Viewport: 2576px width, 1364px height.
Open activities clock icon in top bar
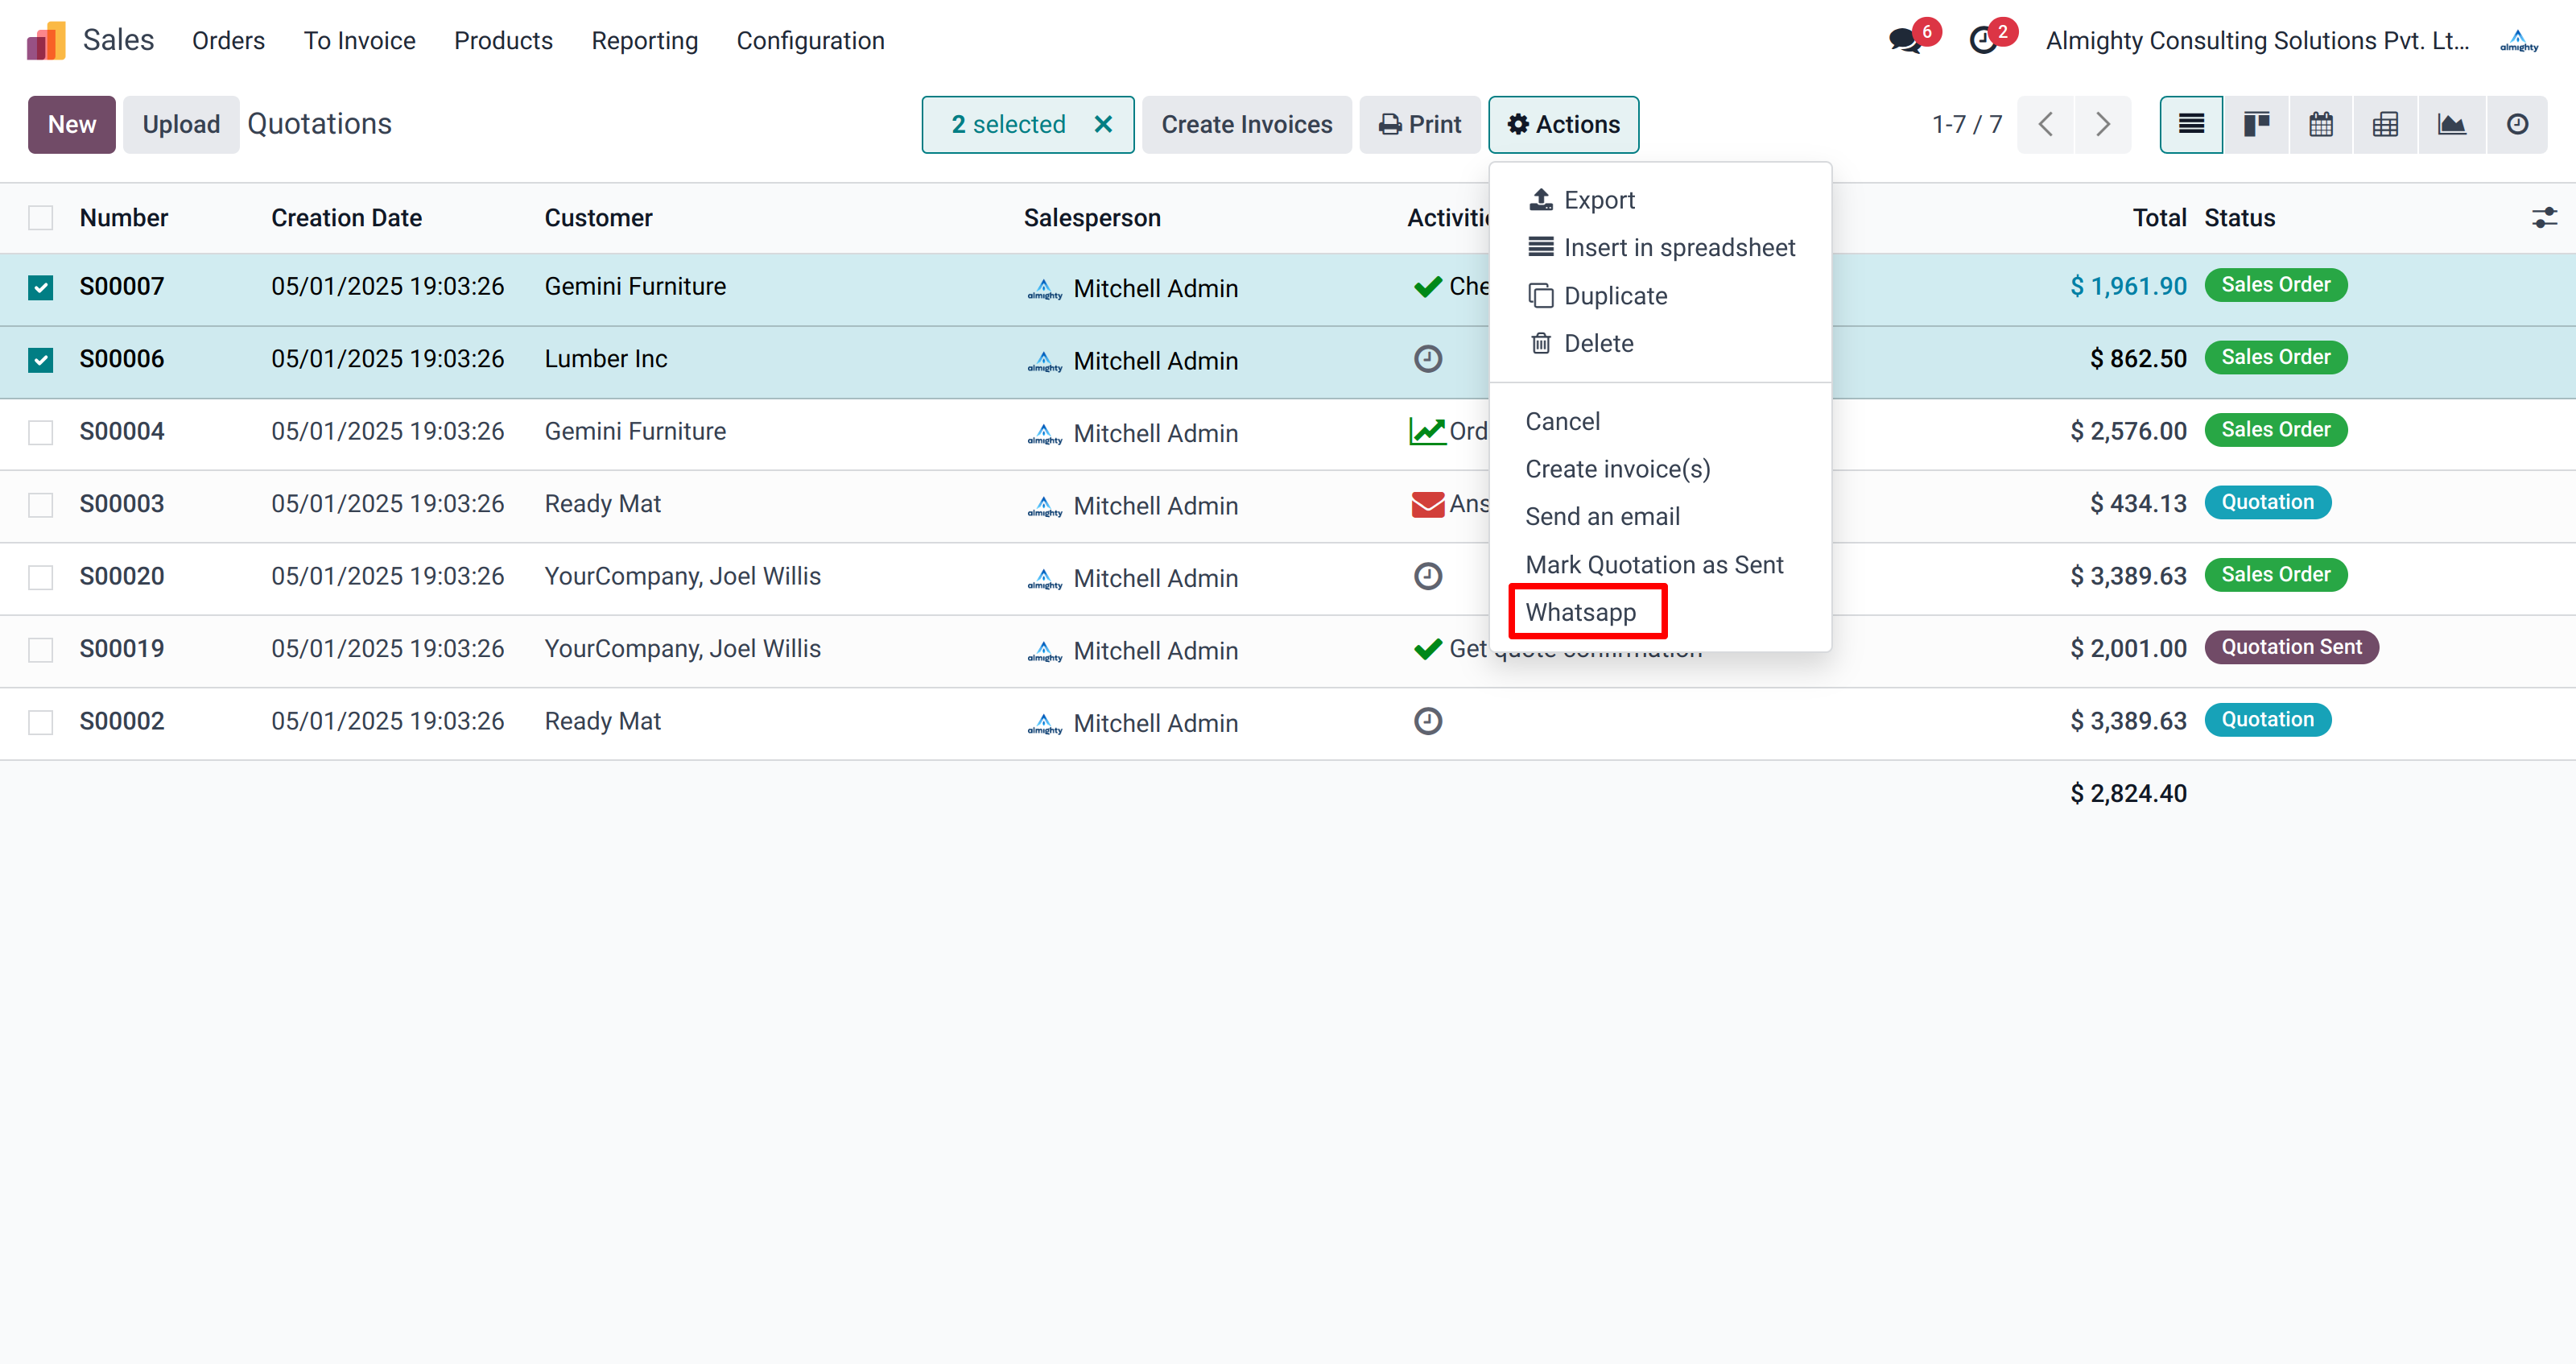click(1983, 40)
